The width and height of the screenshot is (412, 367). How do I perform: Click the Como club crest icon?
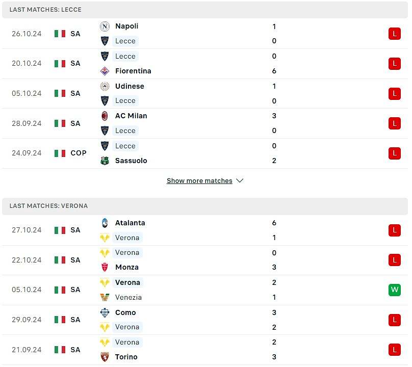(x=106, y=313)
